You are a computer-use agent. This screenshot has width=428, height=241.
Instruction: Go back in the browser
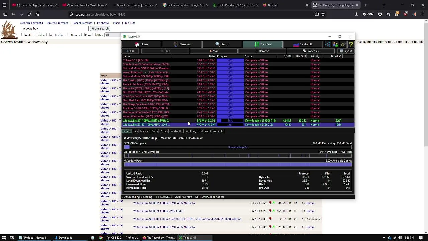click(x=13, y=14)
